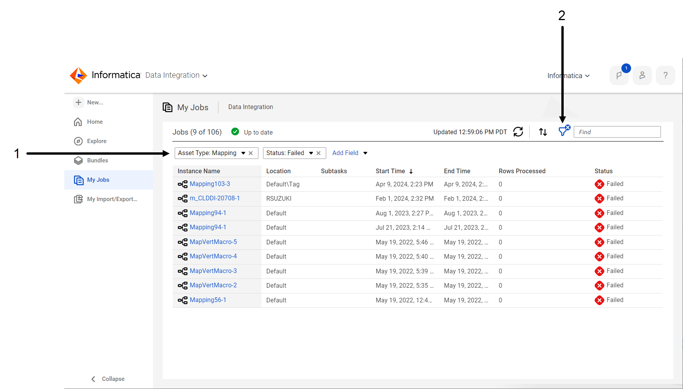This screenshot has width=683, height=389.
Task: Open MapVertMacro-4 job
Action: coord(213,256)
